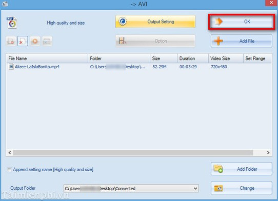The height and width of the screenshot is (201, 278).
Task: Click the Add Folder button
Action: click(x=241, y=169)
